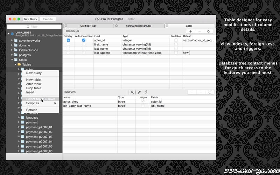The image size is (280, 175).
Task: Close the actor tab
Action: click(x=167, y=26)
